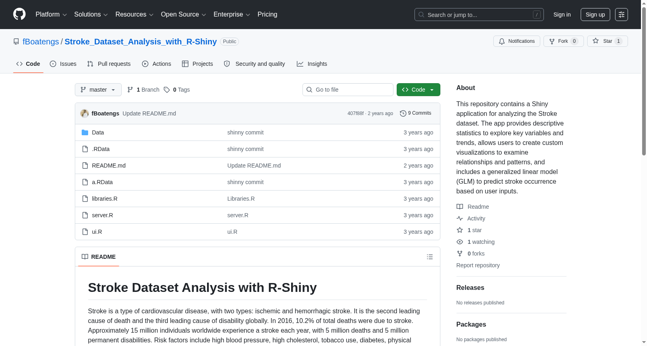Open the Update README.md commit message

click(x=149, y=113)
